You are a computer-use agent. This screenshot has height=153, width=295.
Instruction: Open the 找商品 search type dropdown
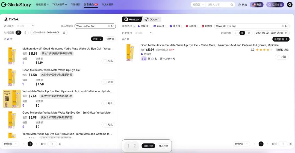pos(198,5)
